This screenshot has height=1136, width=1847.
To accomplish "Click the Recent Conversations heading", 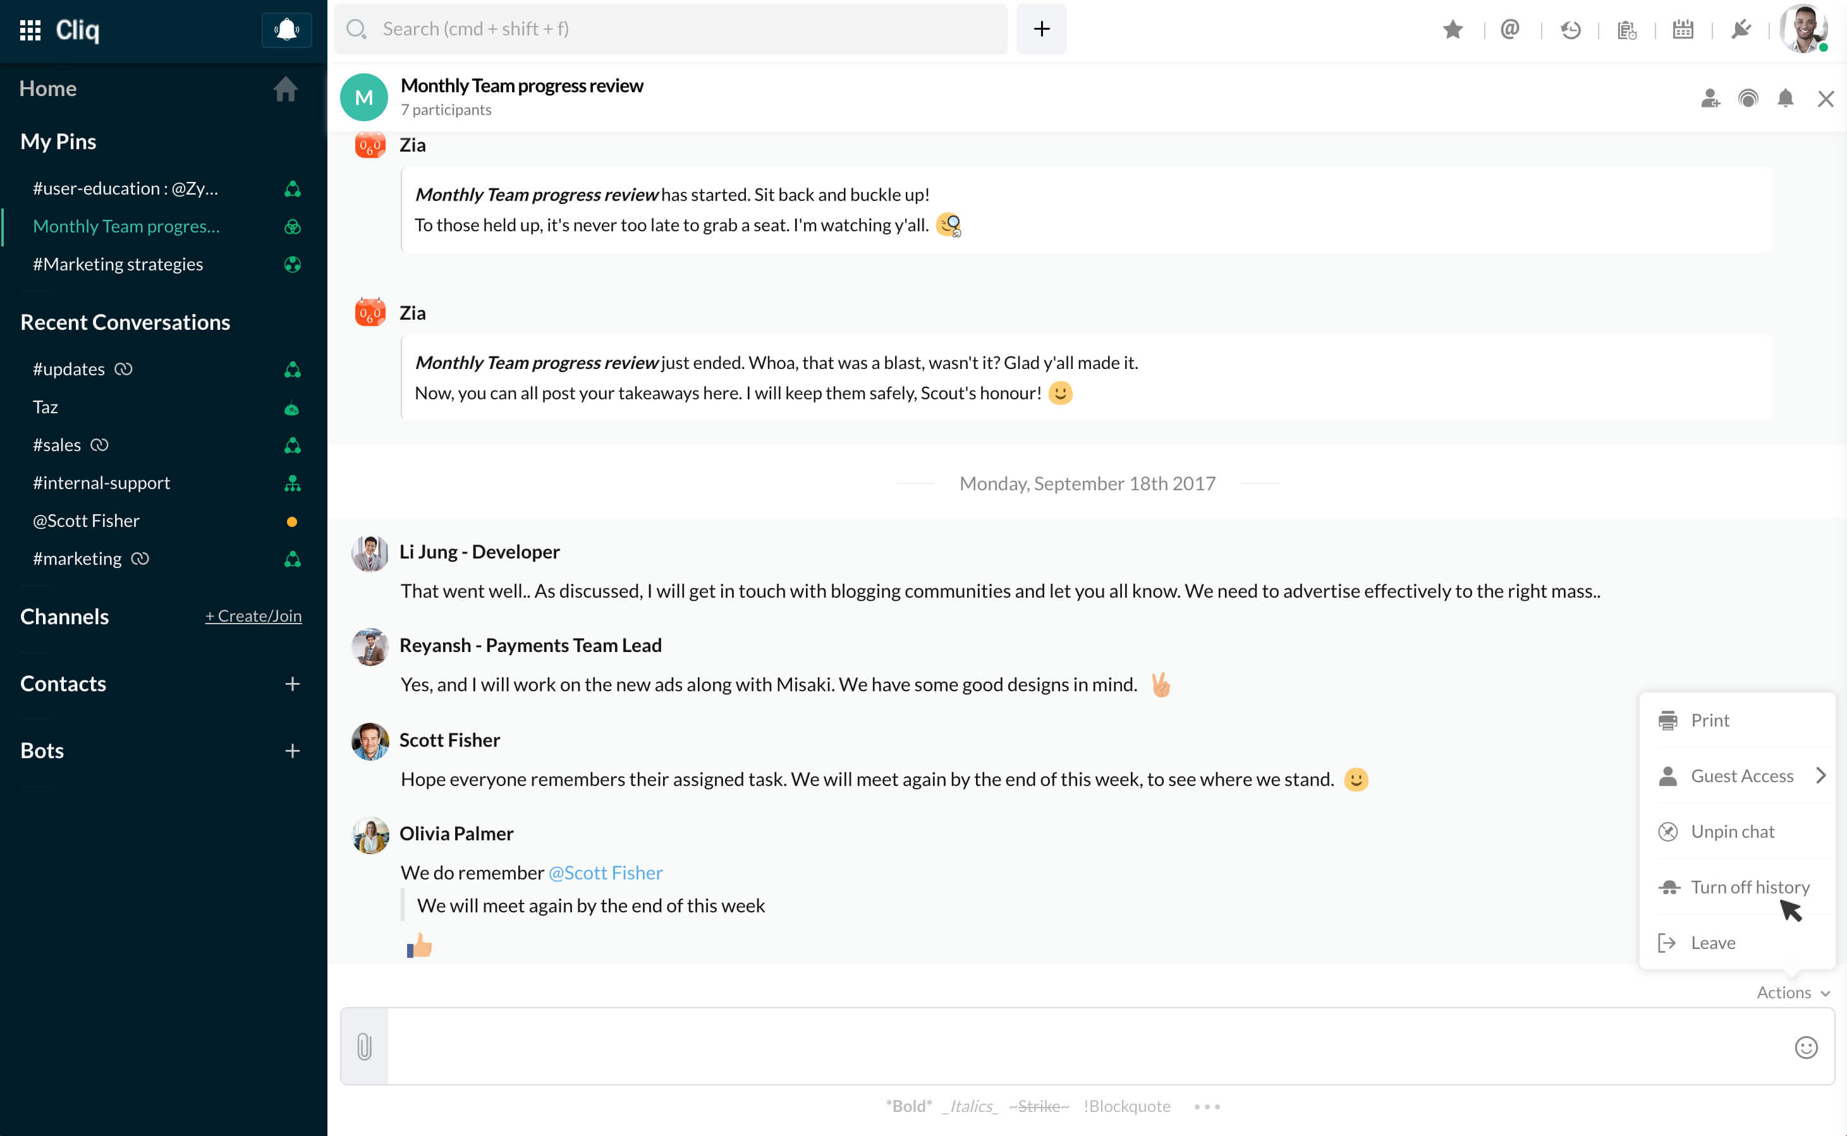I will pos(126,322).
